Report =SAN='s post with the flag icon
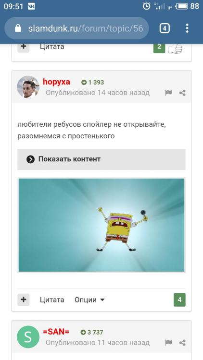Screen dimensions: 203x360 click(x=168, y=343)
